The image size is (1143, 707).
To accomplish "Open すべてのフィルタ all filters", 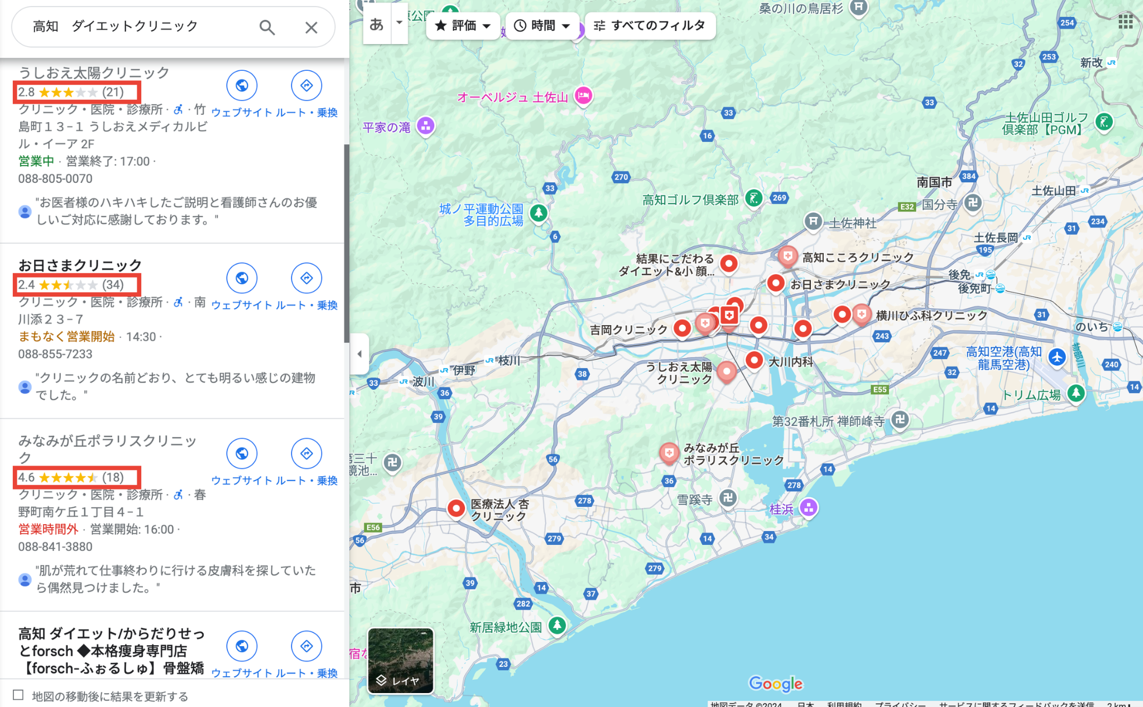I will click(650, 26).
